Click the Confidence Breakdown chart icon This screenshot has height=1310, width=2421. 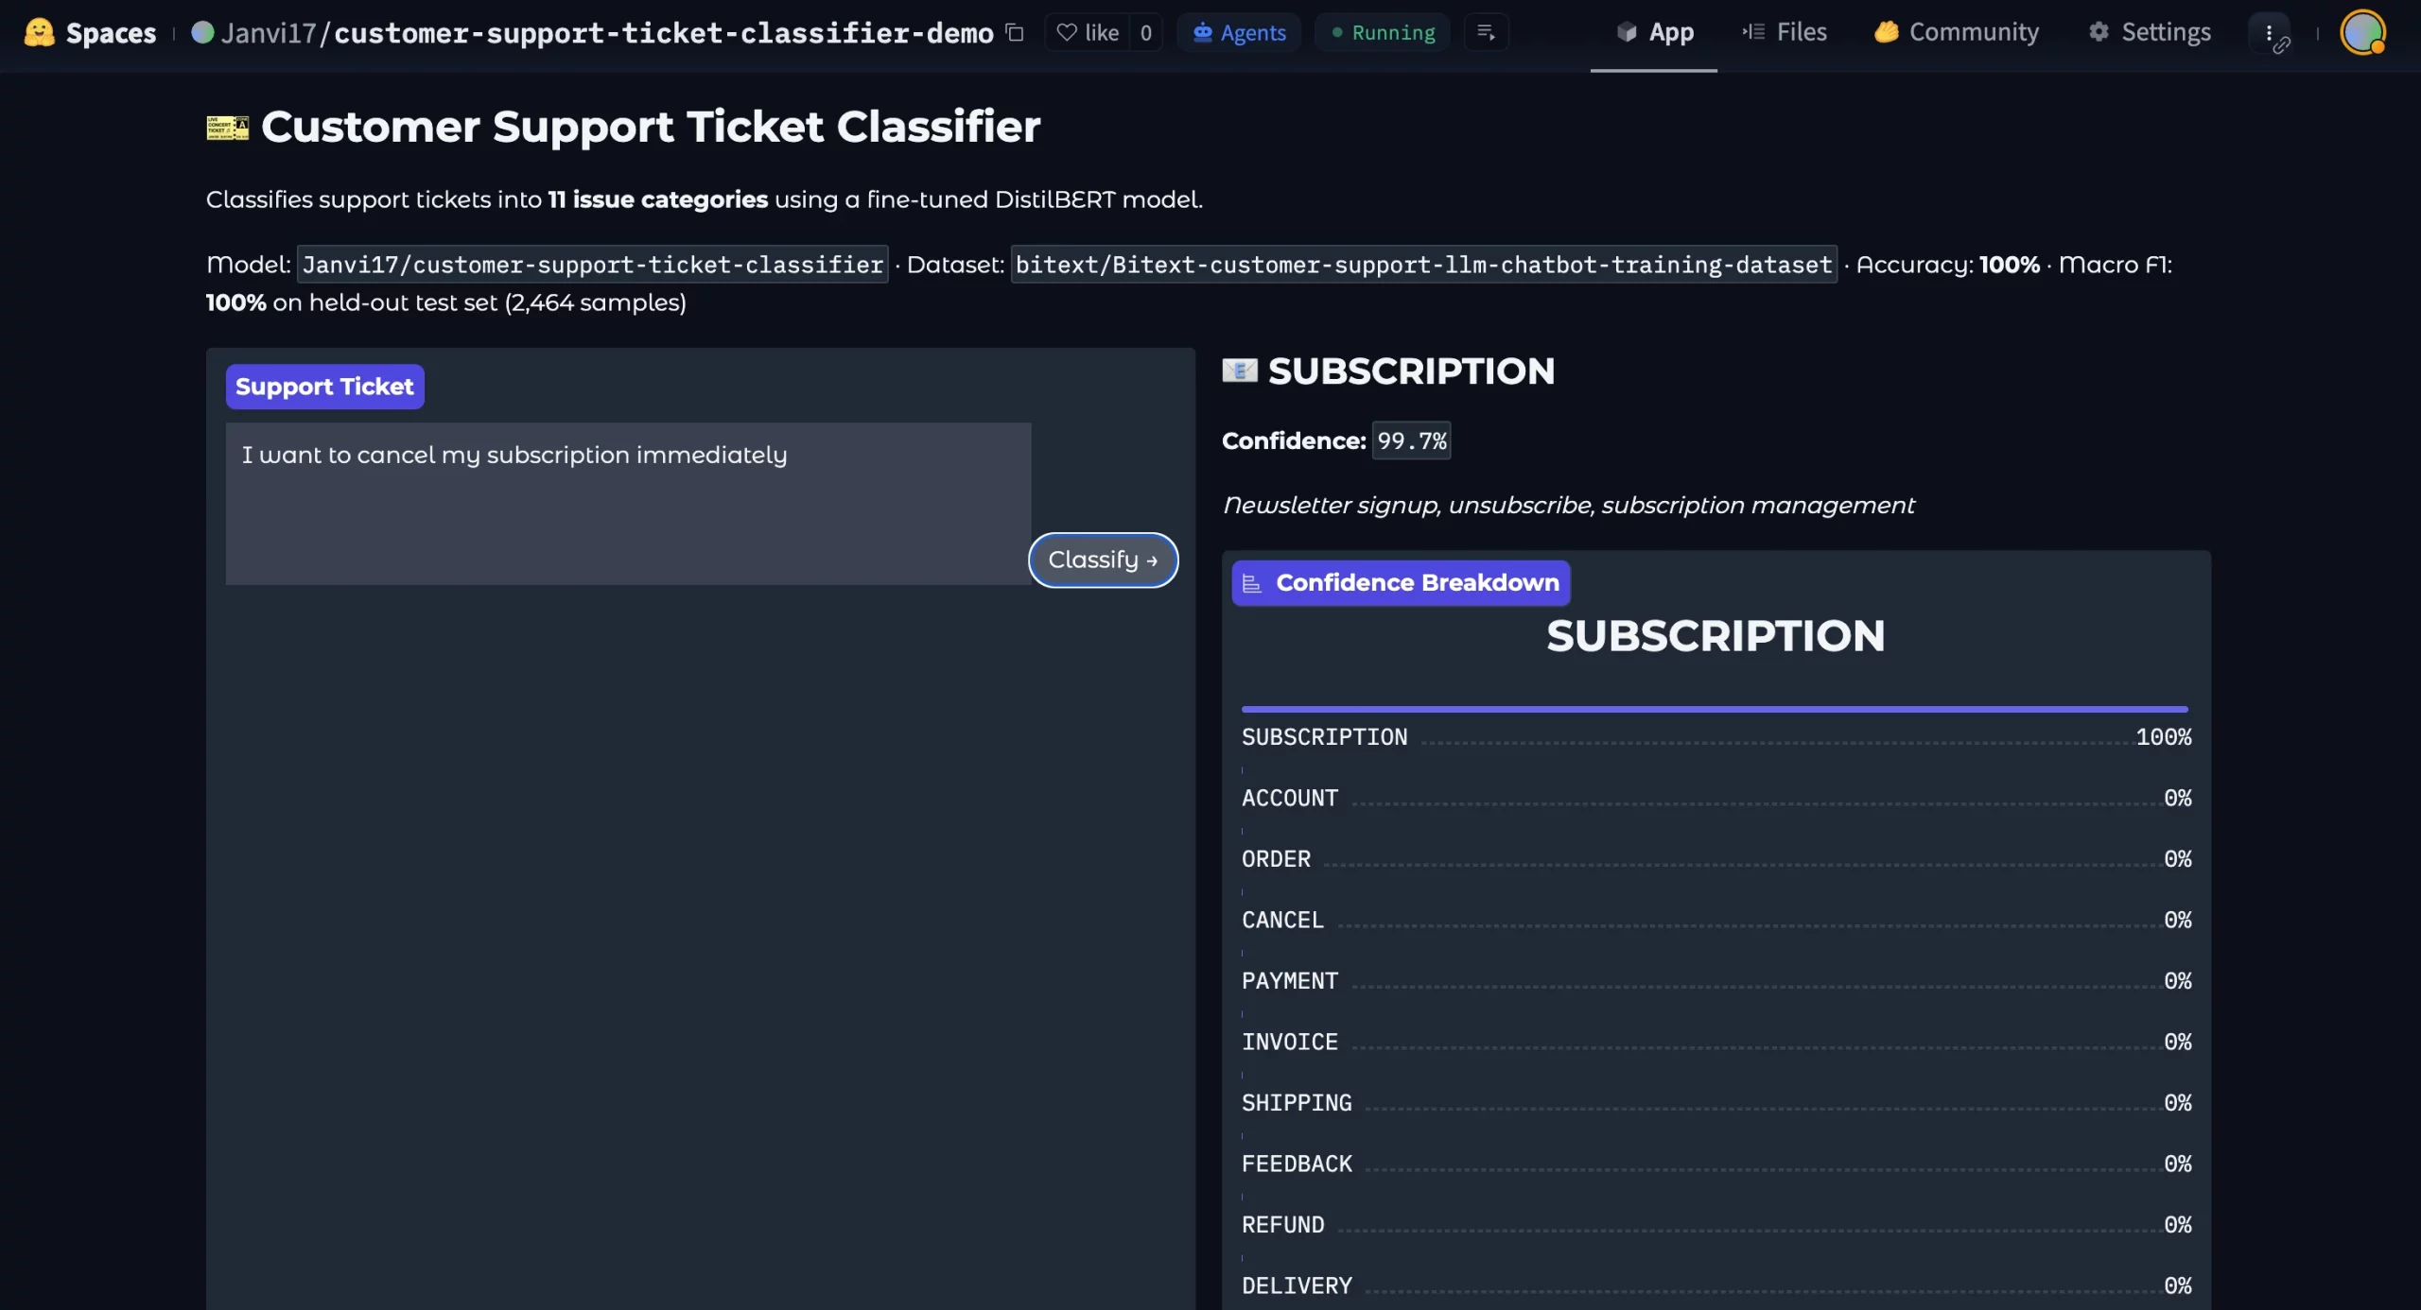(1251, 583)
